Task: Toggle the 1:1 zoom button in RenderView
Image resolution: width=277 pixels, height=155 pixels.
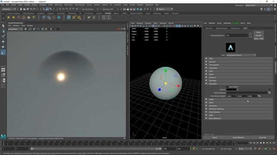Action: click(x=38, y=29)
